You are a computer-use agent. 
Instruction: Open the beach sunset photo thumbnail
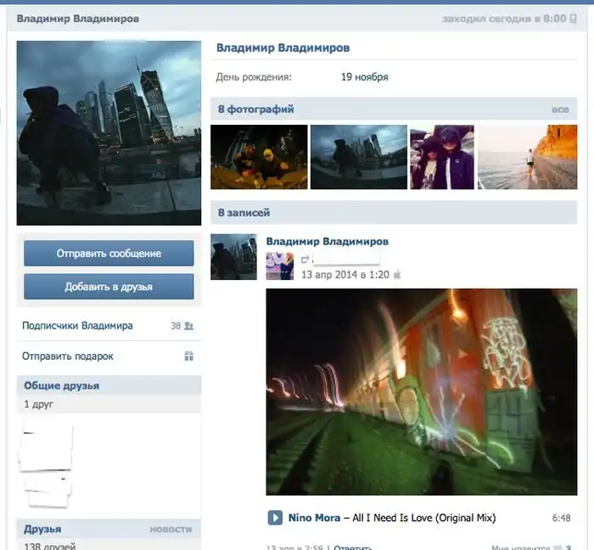click(527, 157)
